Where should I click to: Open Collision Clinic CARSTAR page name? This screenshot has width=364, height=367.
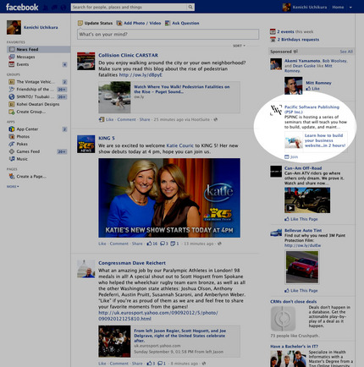[x=128, y=55]
